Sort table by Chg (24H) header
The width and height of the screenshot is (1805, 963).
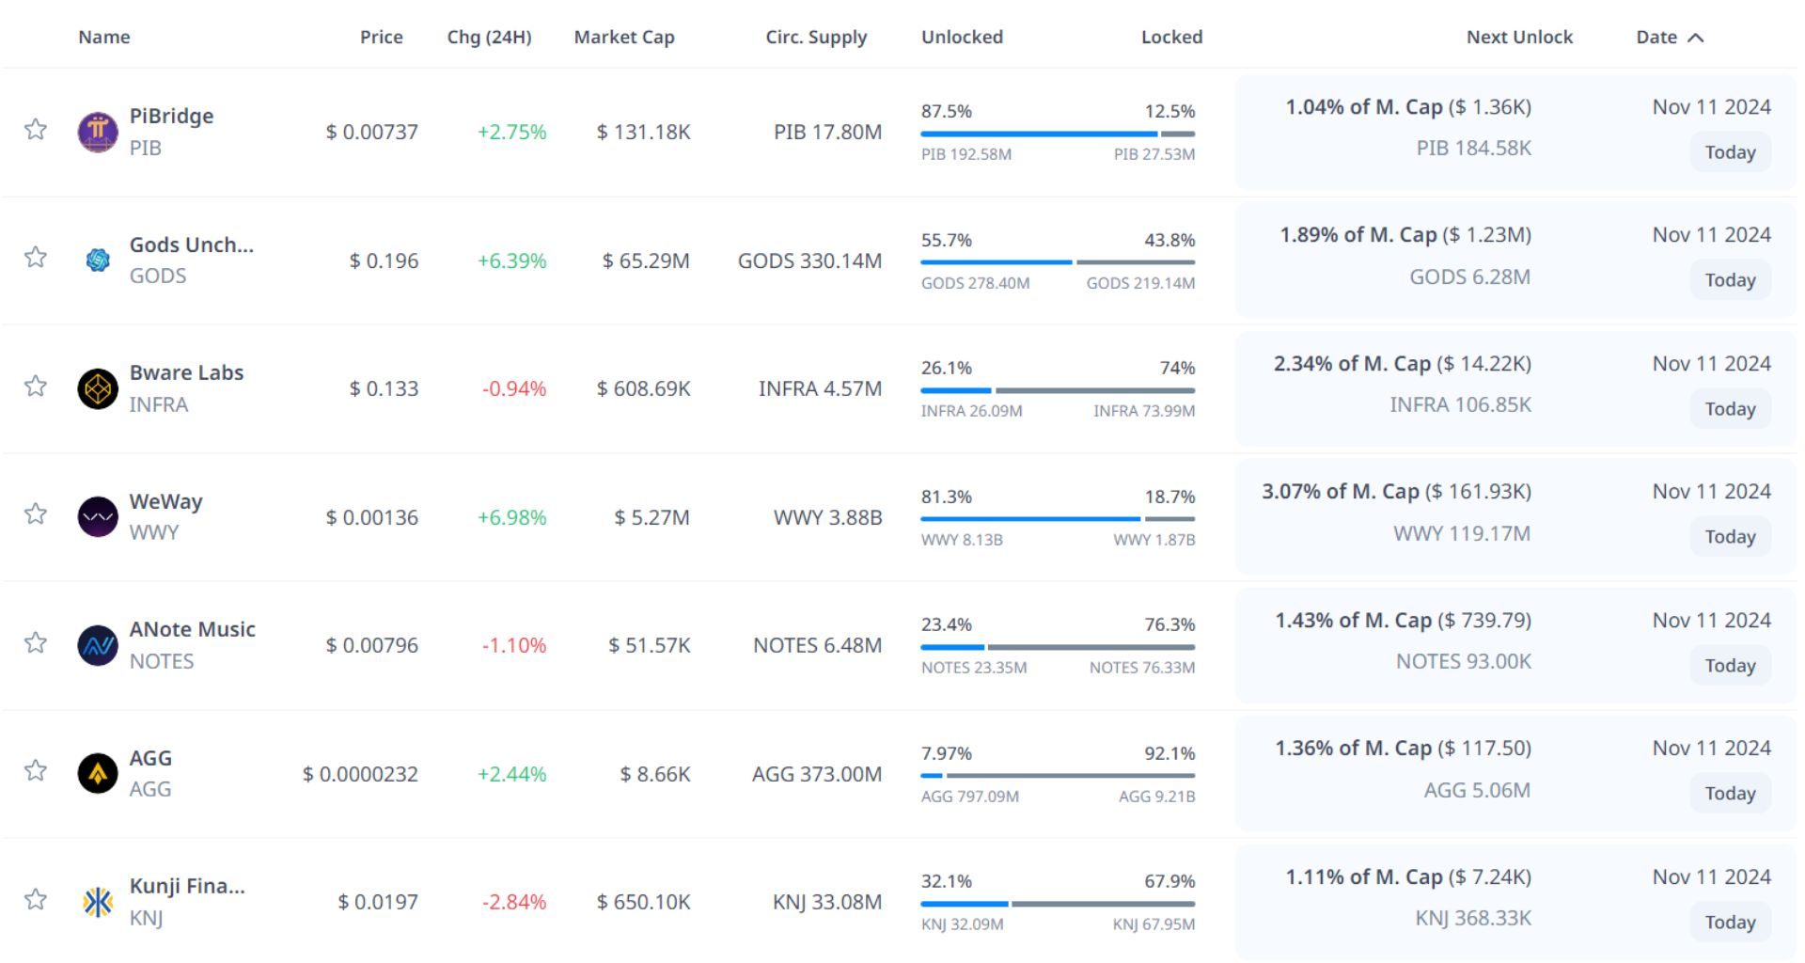pyautogui.click(x=489, y=38)
